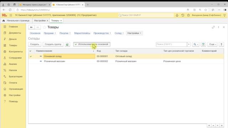Open the magnifier search options dropdown
Viewport: 228px width, 128px height.
pos(196,44)
